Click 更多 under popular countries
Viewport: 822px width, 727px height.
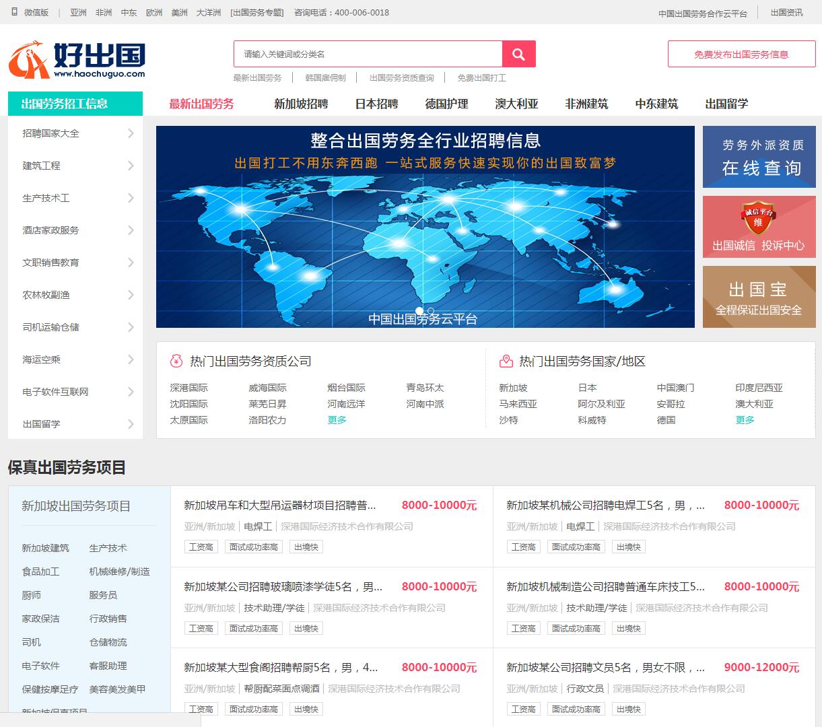click(x=745, y=420)
